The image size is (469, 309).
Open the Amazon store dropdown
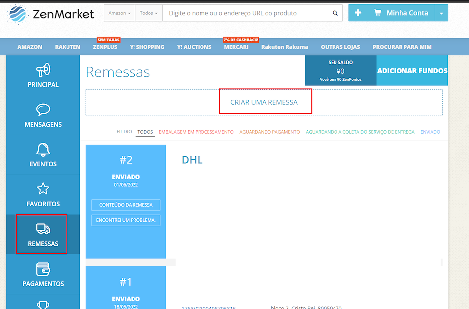tap(119, 13)
